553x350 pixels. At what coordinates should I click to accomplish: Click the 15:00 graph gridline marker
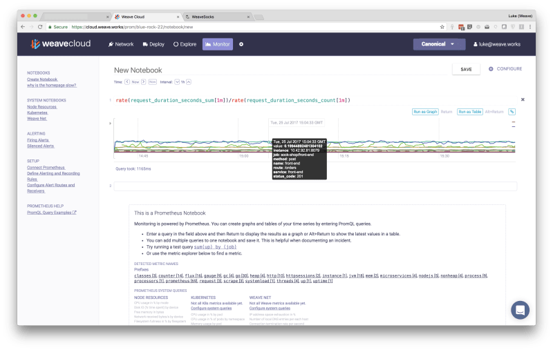244,156
